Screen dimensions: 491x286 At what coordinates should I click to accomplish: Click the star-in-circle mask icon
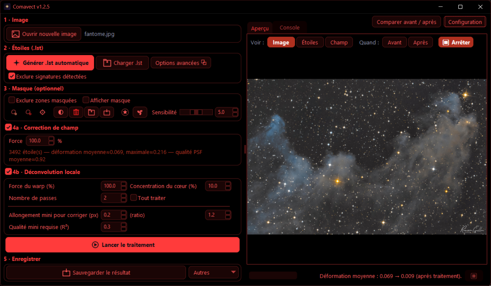click(125, 112)
